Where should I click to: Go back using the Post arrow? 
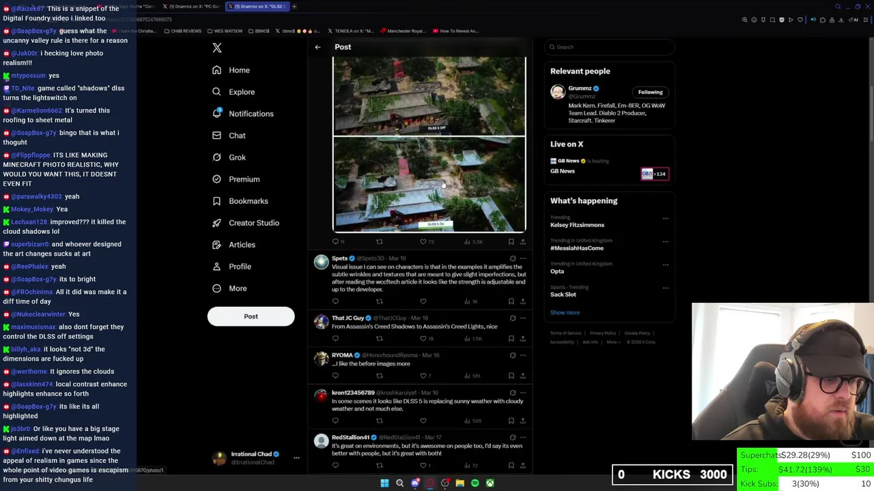[318, 47]
